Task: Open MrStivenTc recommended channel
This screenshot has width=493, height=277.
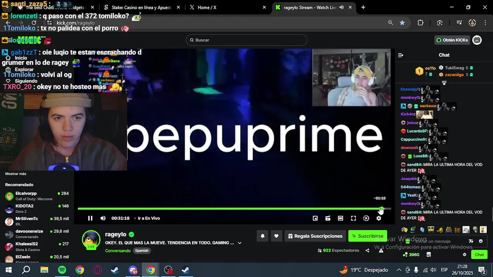Action: [37, 221]
